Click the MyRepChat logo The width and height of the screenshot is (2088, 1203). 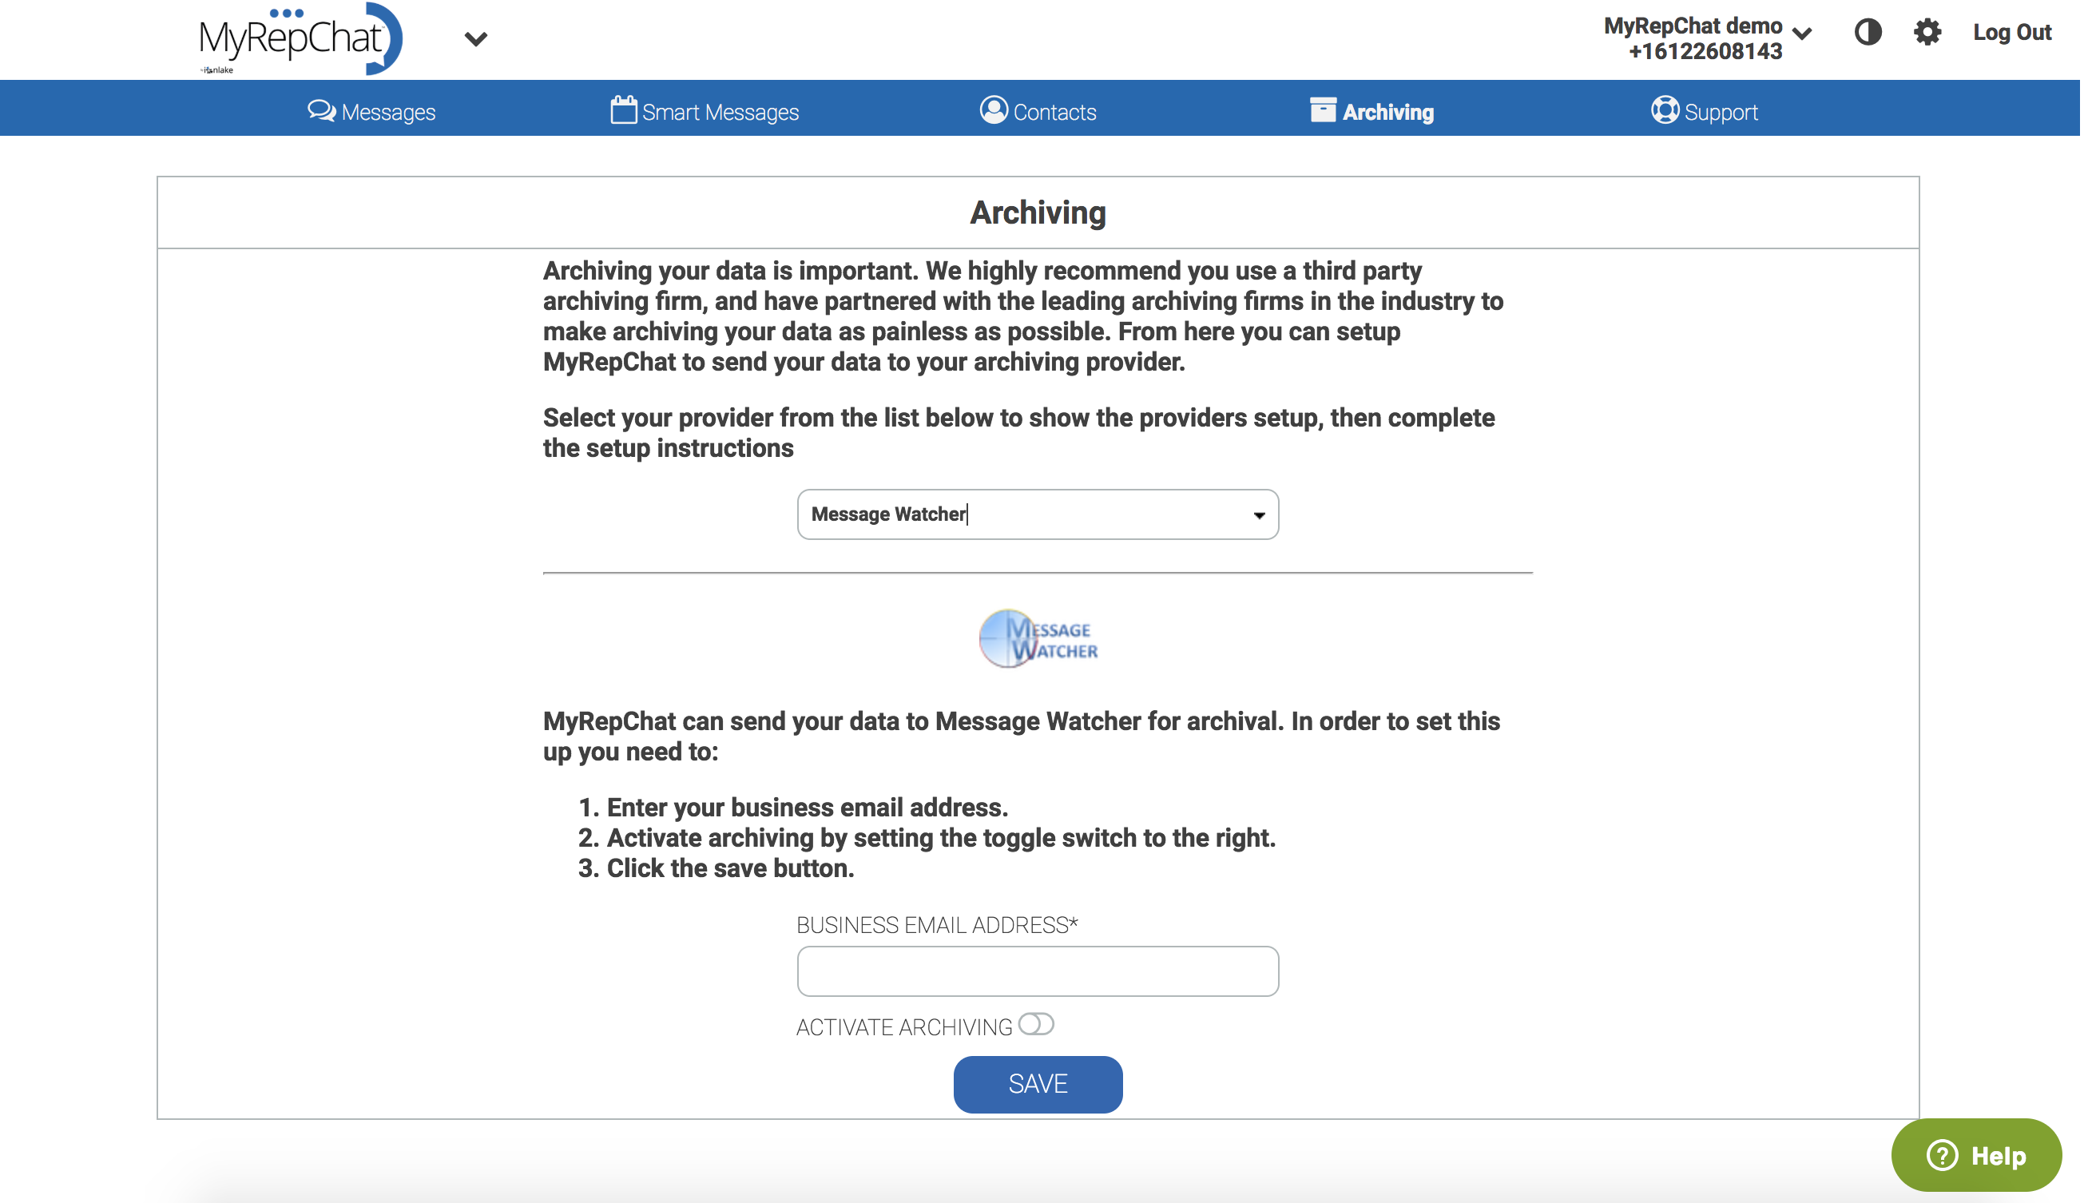click(300, 39)
